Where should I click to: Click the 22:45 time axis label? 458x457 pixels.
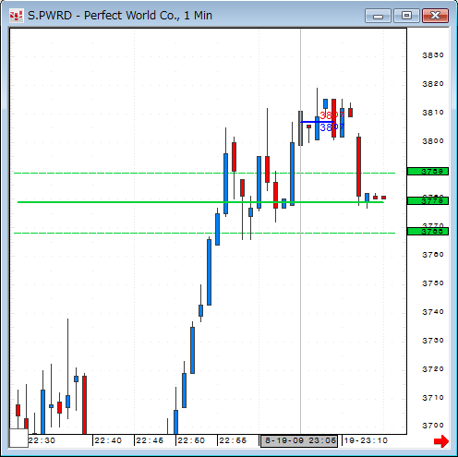tap(150, 440)
